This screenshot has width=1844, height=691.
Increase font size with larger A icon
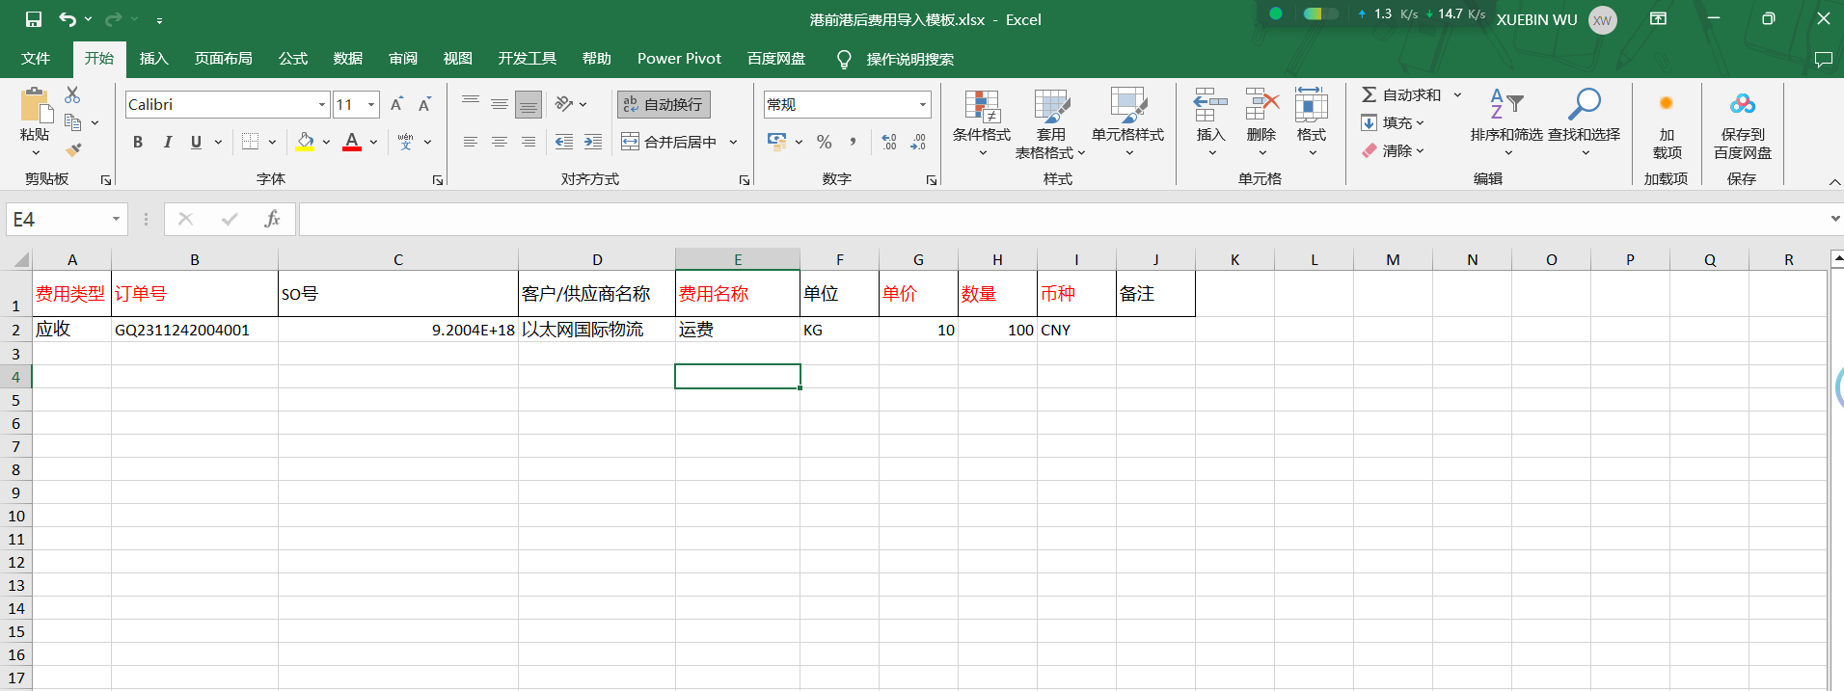396,104
